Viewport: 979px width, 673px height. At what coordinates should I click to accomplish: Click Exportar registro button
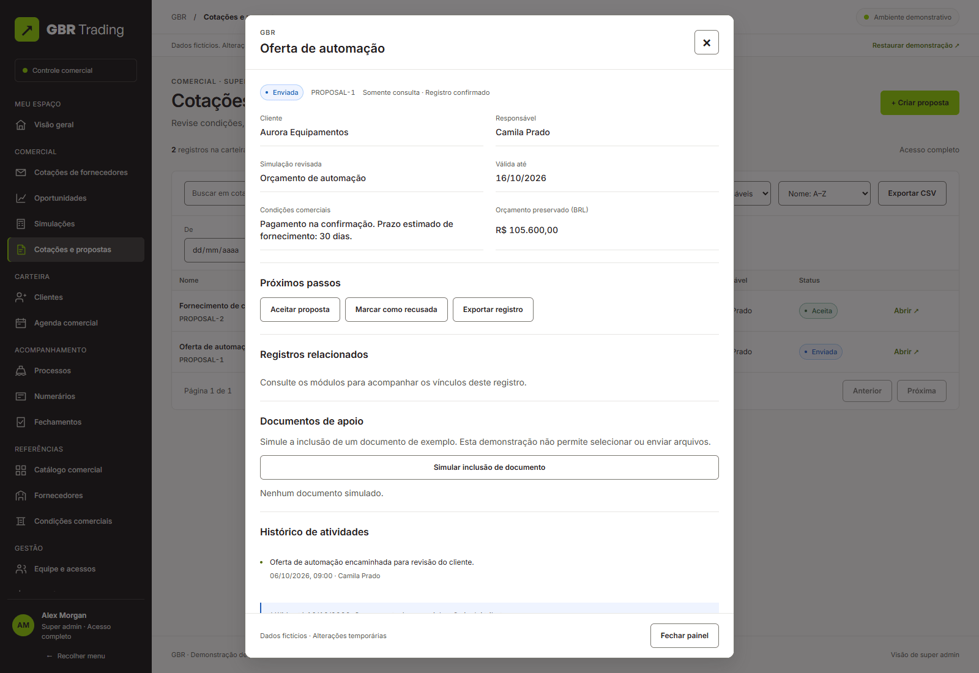click(x=493, y=310)
